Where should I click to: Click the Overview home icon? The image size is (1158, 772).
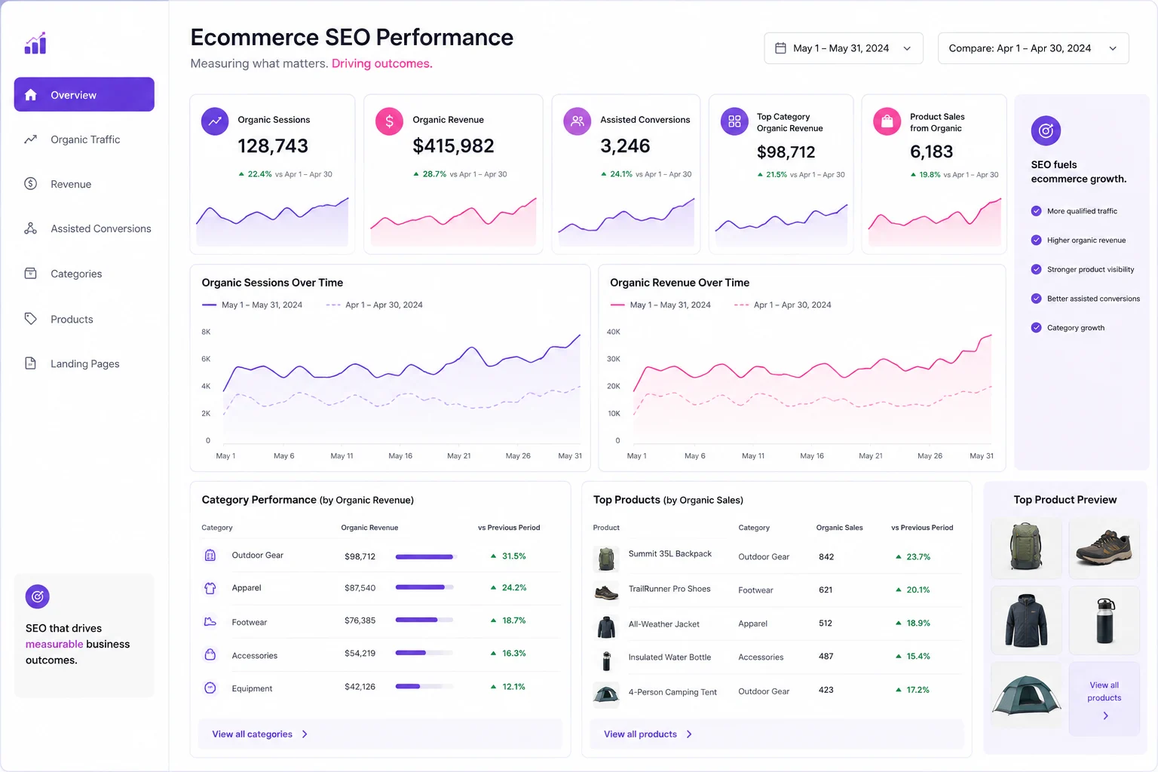(x=31, y=95)
